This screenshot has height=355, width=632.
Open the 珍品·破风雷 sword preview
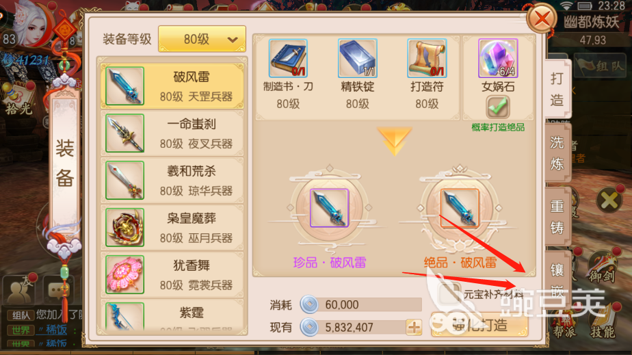pos(329,208)
